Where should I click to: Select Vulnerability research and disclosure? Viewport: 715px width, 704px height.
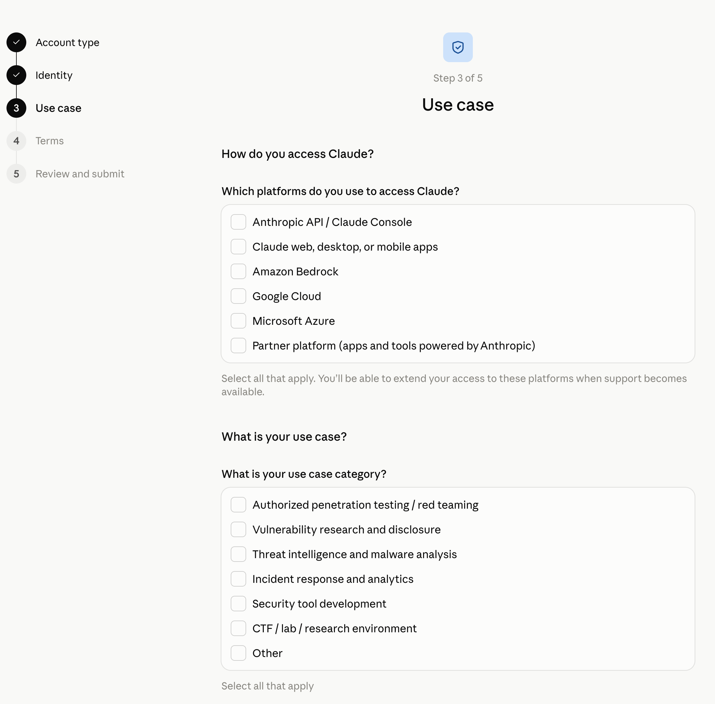pos(238,530)
